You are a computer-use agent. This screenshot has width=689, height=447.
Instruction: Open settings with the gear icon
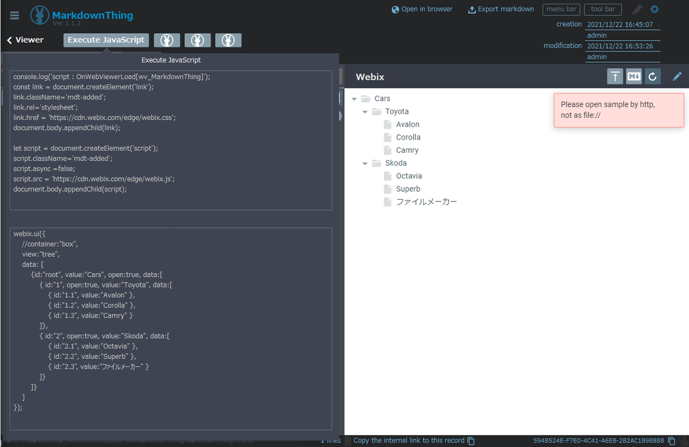pyautogui.click(x=655, y=9)
